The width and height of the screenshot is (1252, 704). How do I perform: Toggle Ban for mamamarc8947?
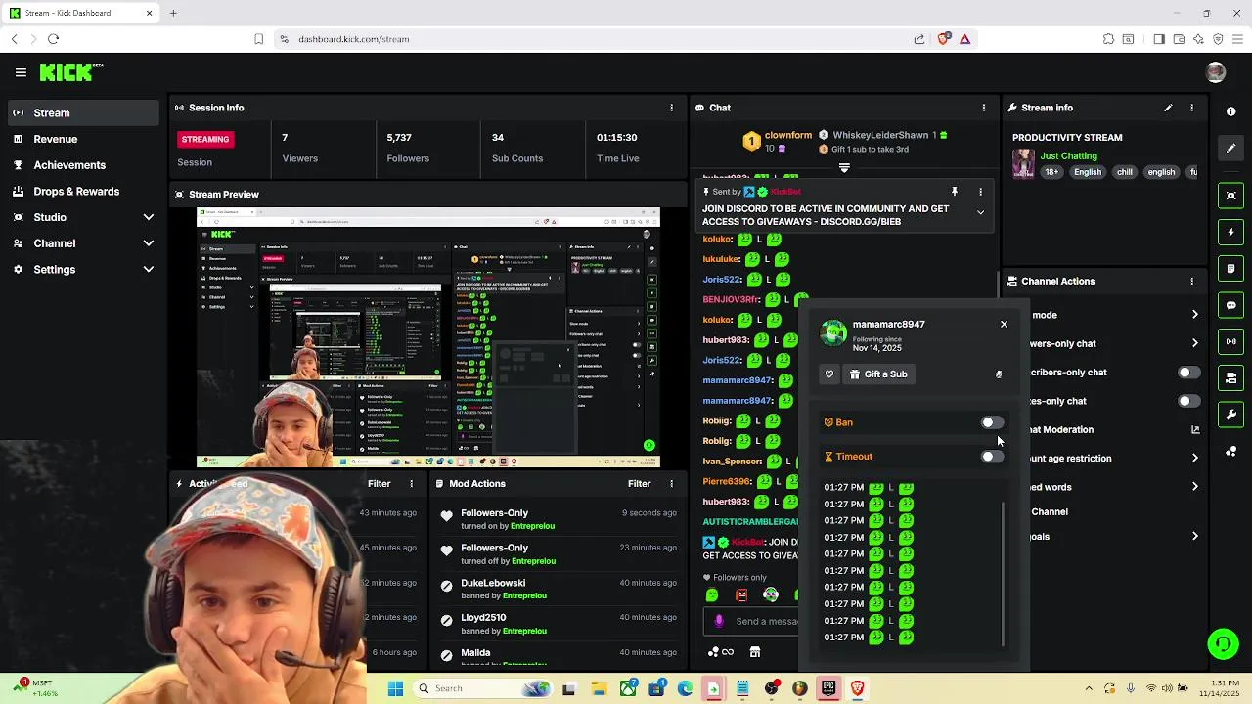tap(991, 422)
